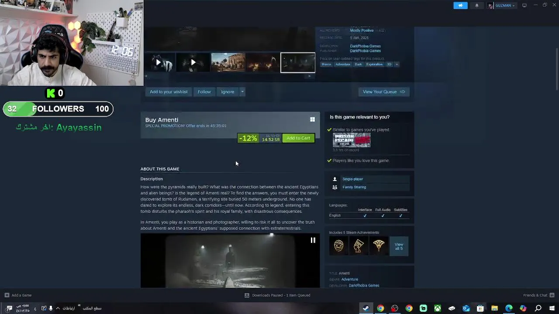Open Steam announcements megaphone icon
Viewport: 559px width, 314px height.
coord(460,5)
